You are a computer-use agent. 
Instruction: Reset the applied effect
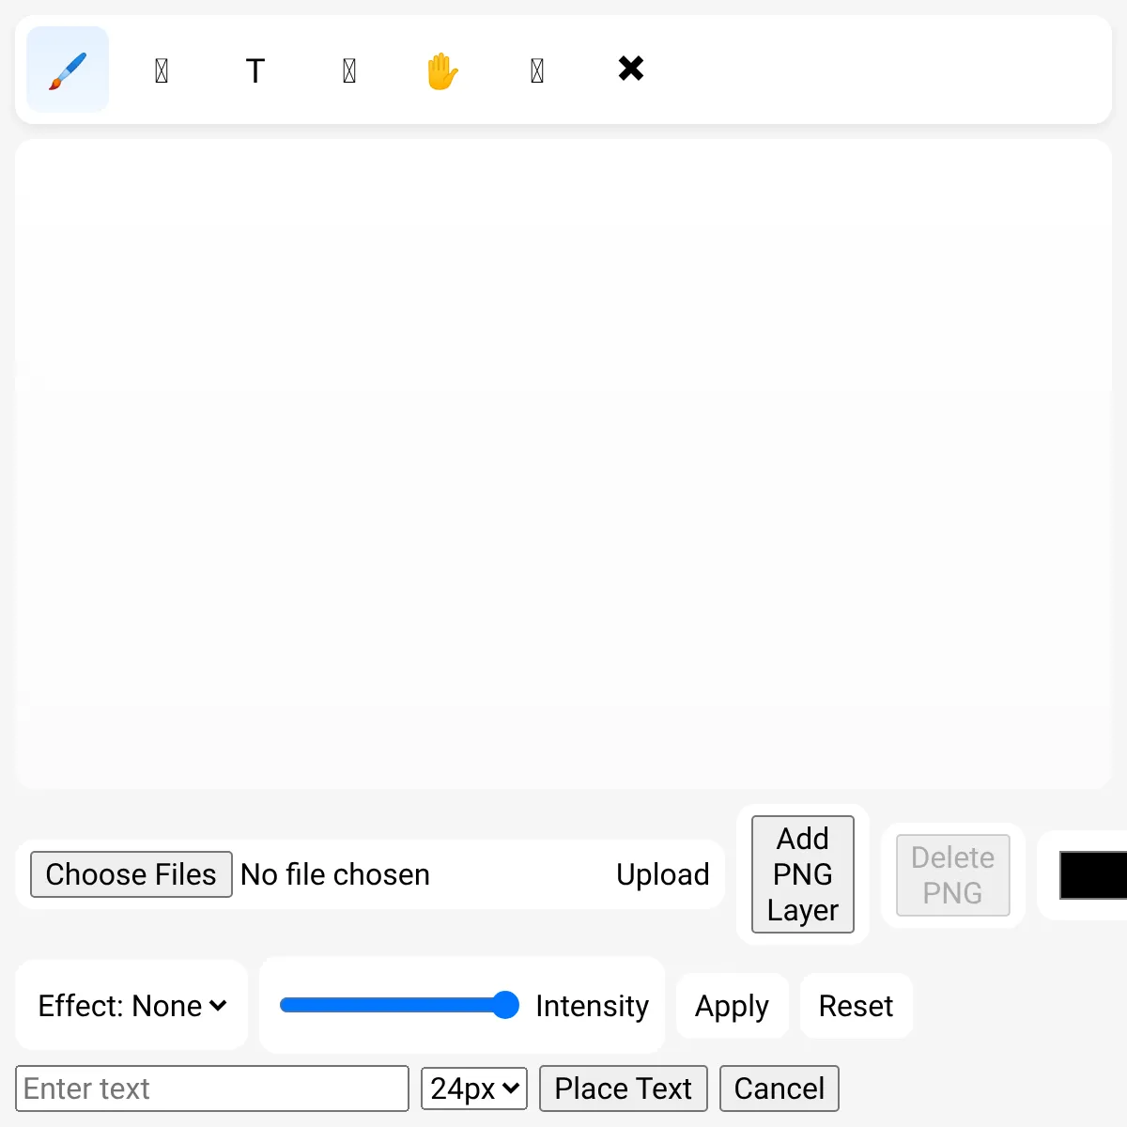pyautogui.click(x=857, y=1006)
